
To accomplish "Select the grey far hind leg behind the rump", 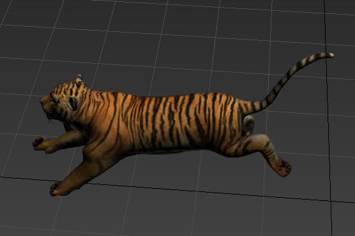I will pos(248,125).
